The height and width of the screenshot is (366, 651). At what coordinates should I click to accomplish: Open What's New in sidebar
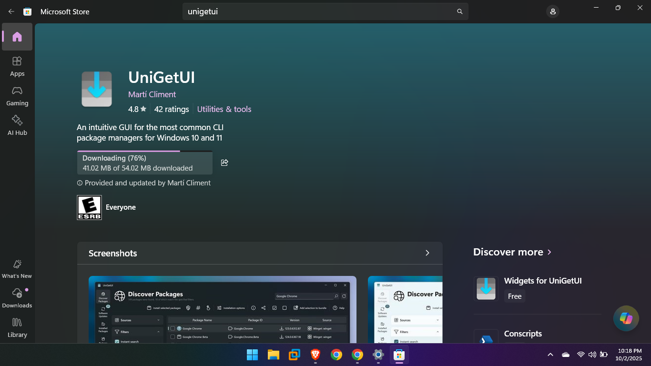[17, 269]
